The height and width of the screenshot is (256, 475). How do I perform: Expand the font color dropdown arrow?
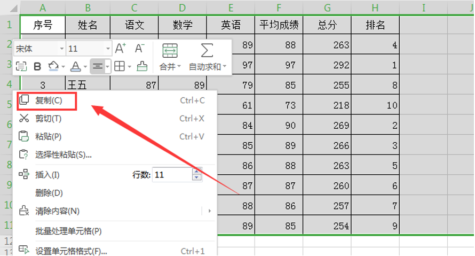(85, 66)
